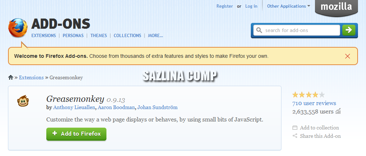Open author Johan Sundström's profile
The height and width of the screenshot is (156, 366).
click(x=157, y=107)
